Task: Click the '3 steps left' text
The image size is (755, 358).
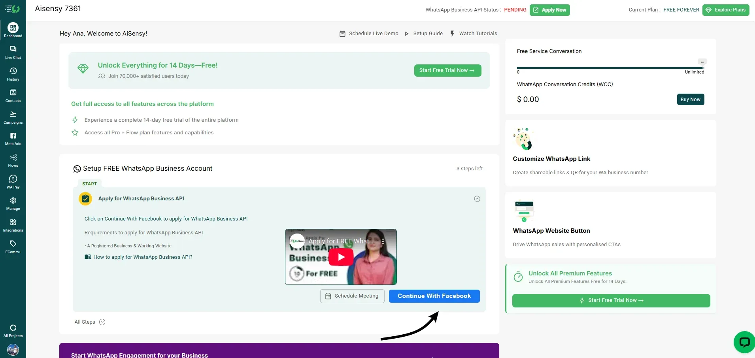Action: [469, 169]
